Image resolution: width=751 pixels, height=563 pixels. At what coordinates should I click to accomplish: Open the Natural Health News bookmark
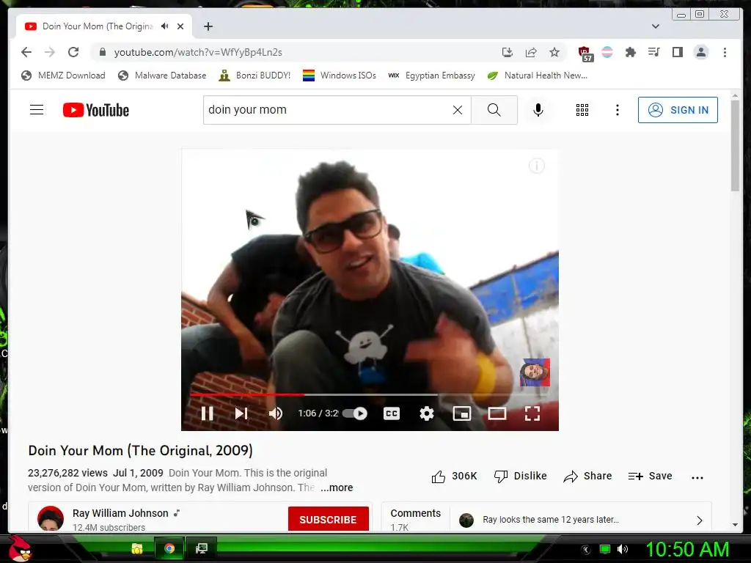[537, 76]
